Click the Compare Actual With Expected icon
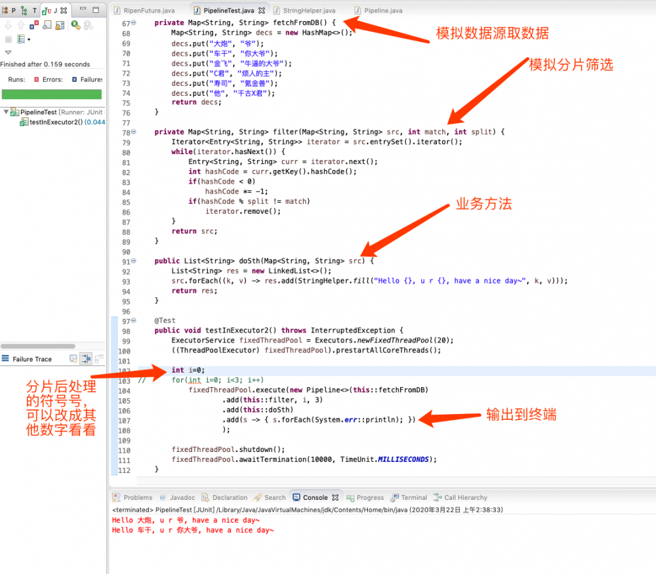The image size is (656, 574). (99, 359)
